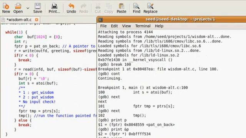The height and width of the screenshot is (138, 246).
Task: Click the 'while(1) {' line in editor
Action: coord(16,32)
